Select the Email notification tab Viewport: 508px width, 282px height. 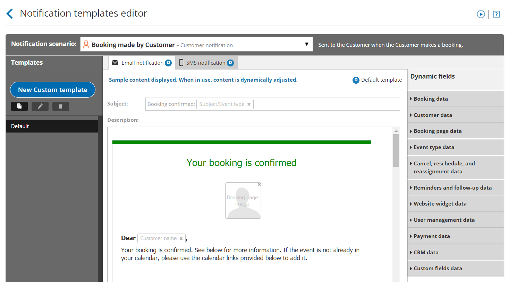[142, 63]
